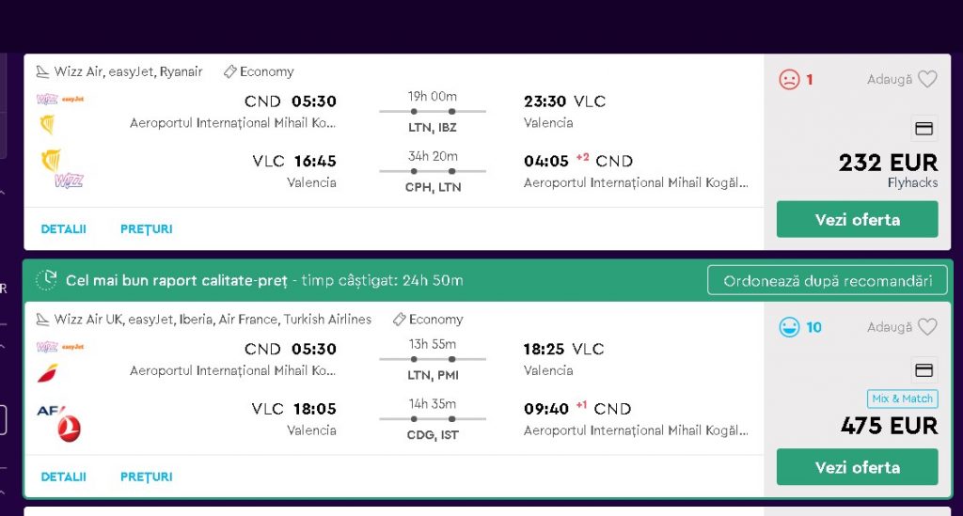Viewport: 963px width, 516px height.
Task: Click Vezi oferta for 475 EUR flight
Action: 858,467
